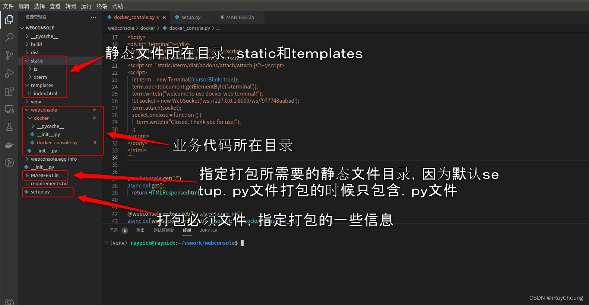Open the Docker view in activity bar

[9, 145]
